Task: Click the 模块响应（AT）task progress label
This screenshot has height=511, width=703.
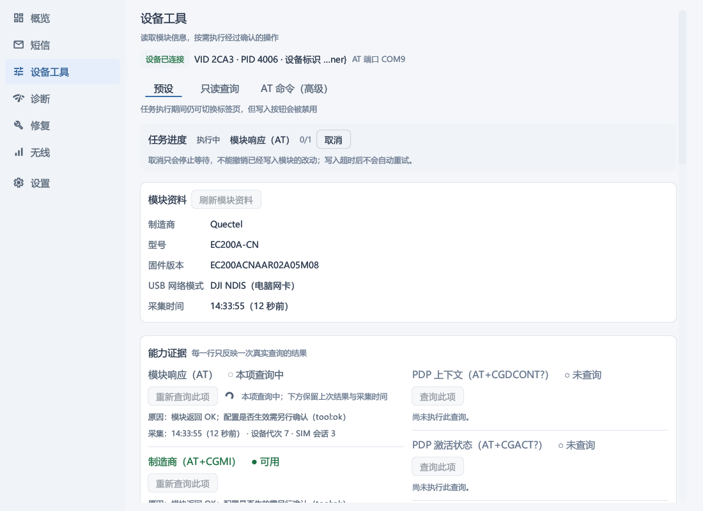Action: (x=259, y=140)
